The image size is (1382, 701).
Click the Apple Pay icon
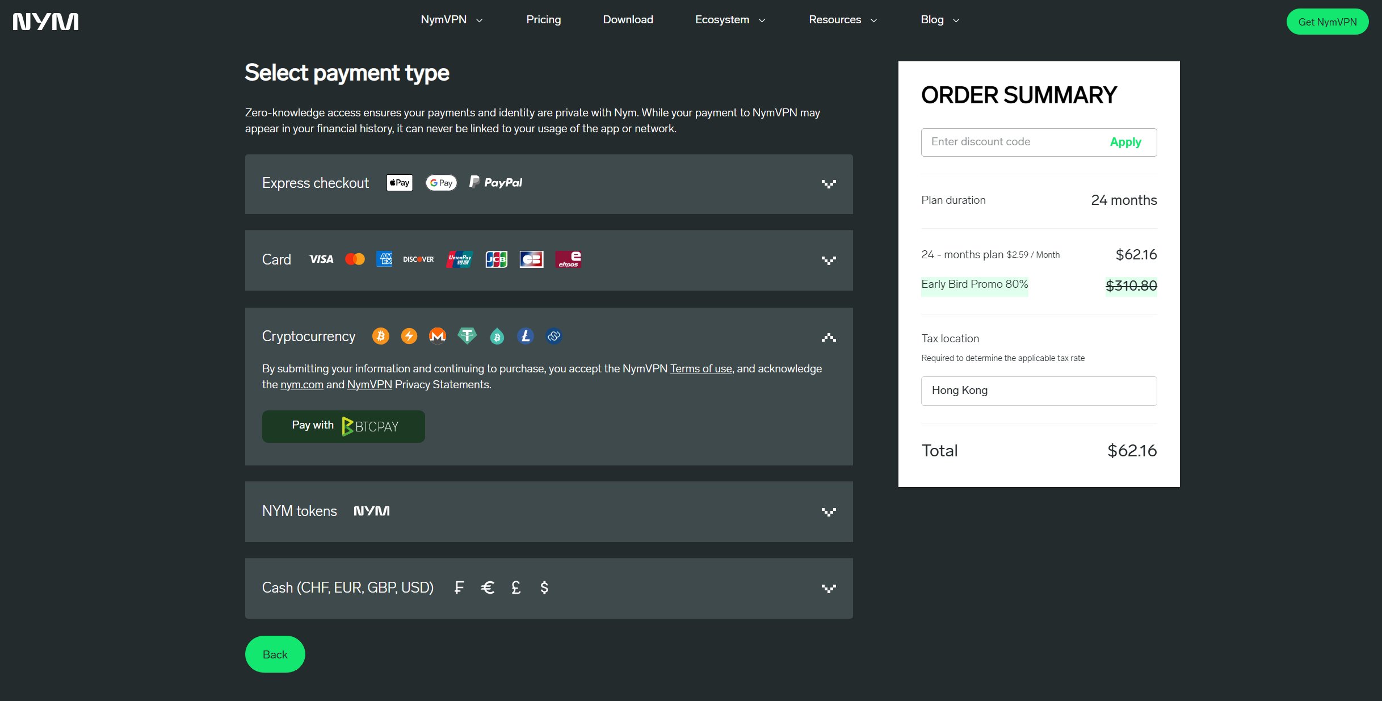[x=400, y=183]
